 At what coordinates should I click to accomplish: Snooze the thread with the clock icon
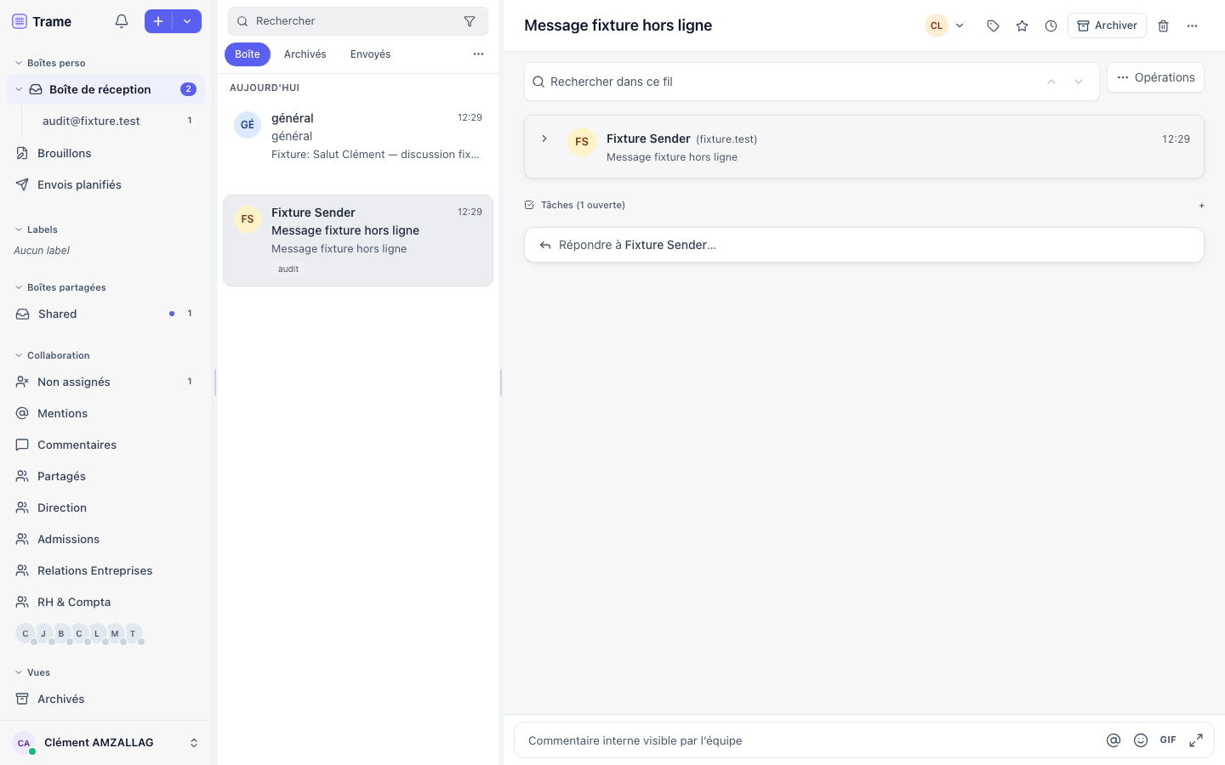point(1051,25)
